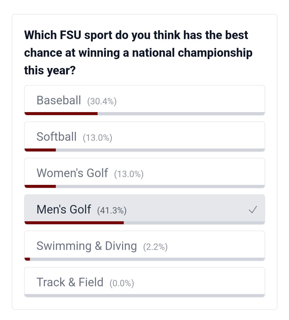289x320 pixels.
Task: Click the Track & Field 0.0% label
Action: point(122,283)
